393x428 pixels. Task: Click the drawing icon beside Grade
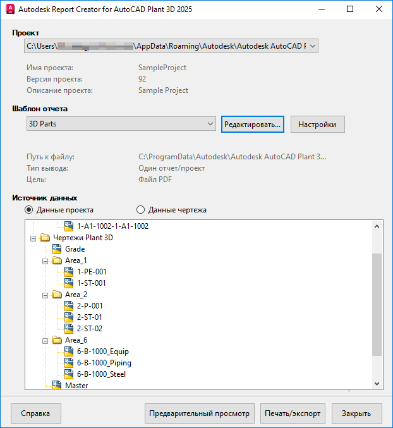click(x=57, y=249)
